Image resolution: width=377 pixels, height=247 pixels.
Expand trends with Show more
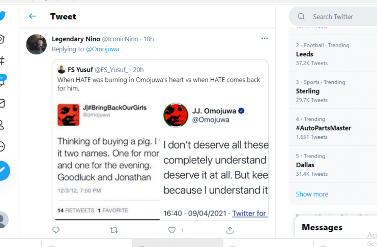pos(312,194)
